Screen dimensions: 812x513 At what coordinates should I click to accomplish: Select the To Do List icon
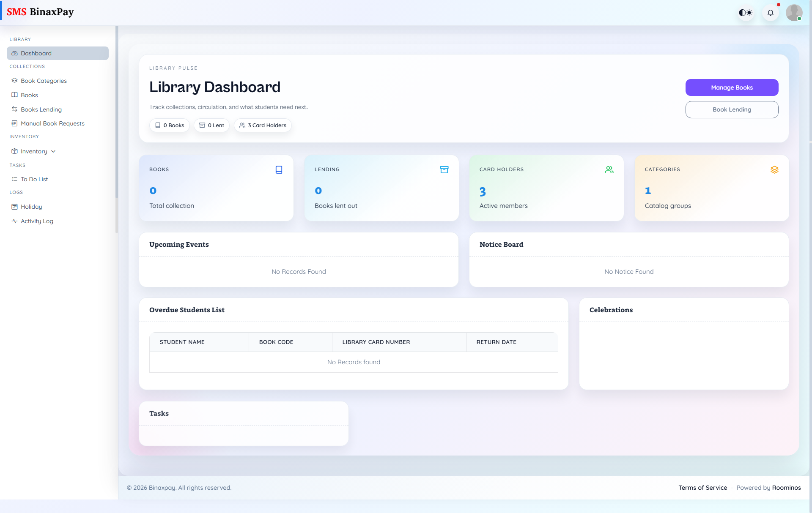(14, 179)
